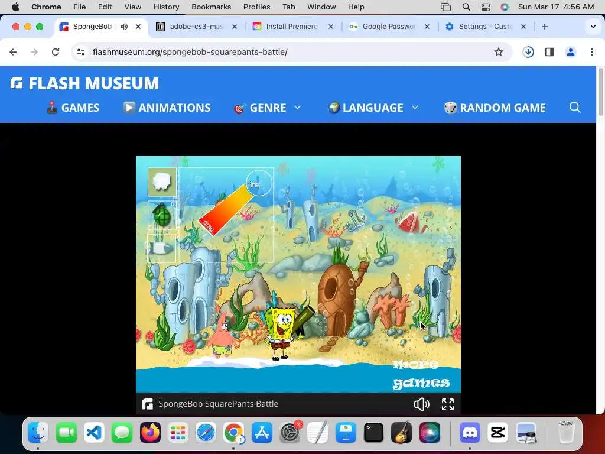This screenshot has height=454, width=605.
Task: Open the Flash Museum home logo
Action: [84, 83]
